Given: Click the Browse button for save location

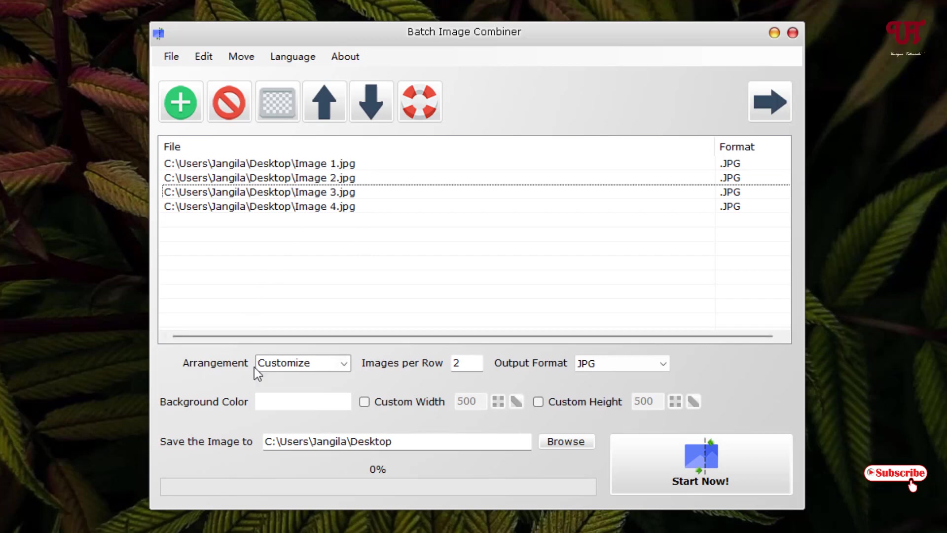Looking at the screenshot, I should tap(566, 441).
